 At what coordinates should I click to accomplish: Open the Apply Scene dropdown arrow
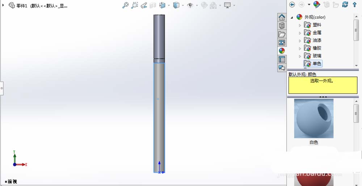click(220, 5)
